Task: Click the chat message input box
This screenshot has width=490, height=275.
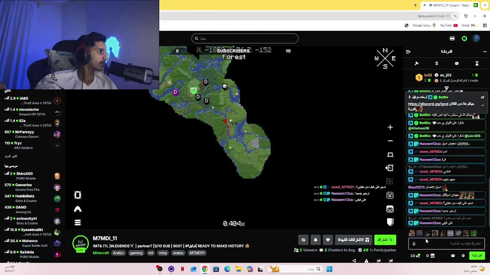Action: pos(446,244)
